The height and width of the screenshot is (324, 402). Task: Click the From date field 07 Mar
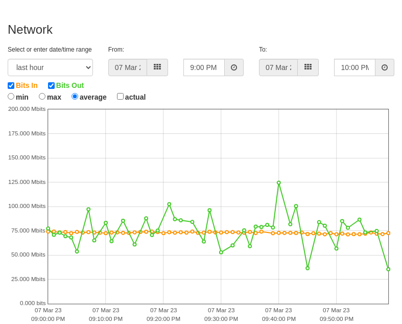(128, 67)
